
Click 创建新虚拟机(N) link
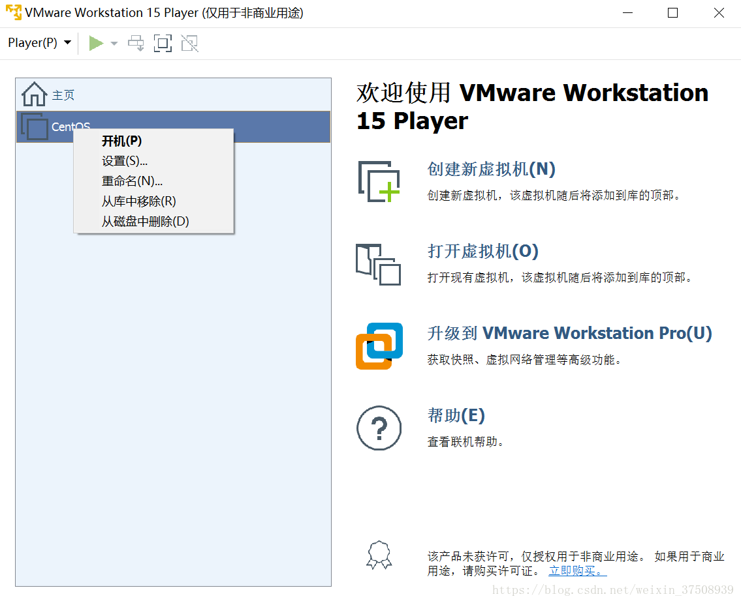tap(492, 169)
